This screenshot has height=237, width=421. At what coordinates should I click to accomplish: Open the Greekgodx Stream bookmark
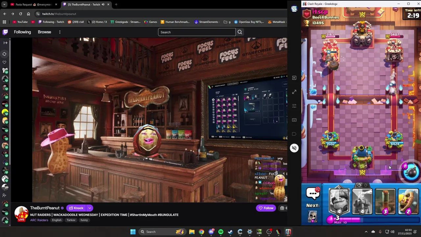(x=125, y=22)
